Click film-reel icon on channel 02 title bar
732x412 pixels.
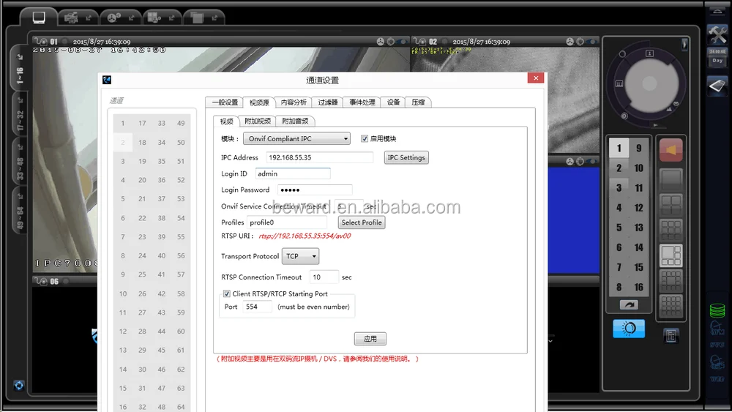(569, 42)
